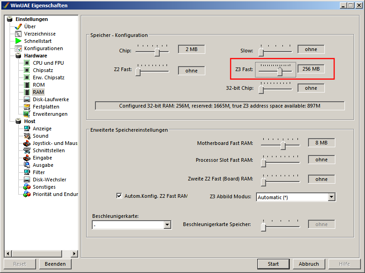Screen dimensions: 365x273
Task: Select Schnittstellen tree entry
Action: click(x=49, y=150)
